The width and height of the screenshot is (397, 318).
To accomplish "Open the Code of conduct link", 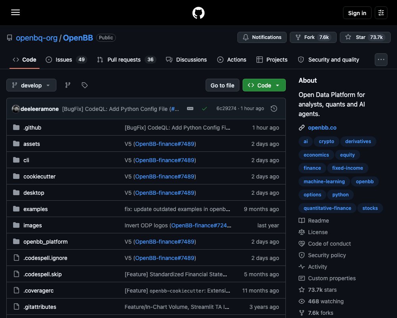I will [330, 244].
